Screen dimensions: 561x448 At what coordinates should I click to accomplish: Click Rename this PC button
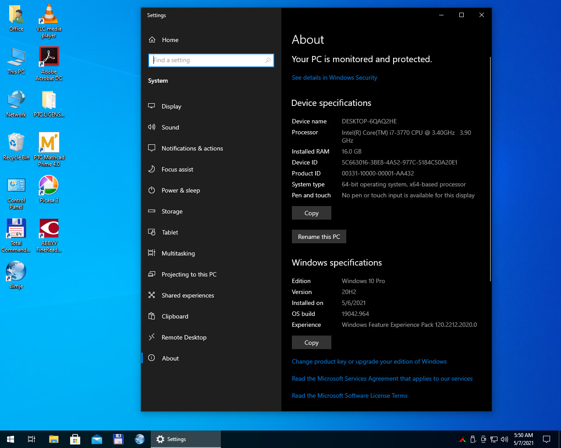coord(319,237)
